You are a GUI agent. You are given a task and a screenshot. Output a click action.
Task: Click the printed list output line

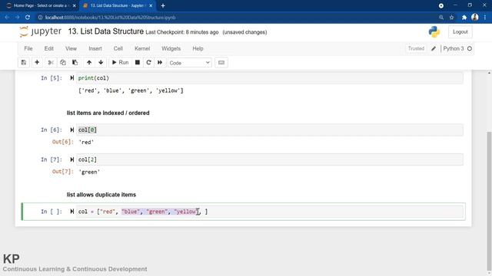click(131, 90)
